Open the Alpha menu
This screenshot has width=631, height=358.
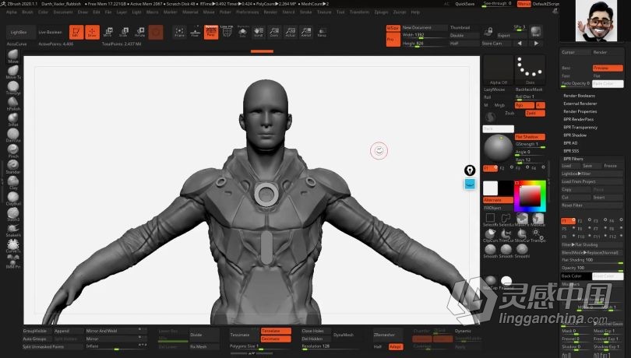point(12,12)
